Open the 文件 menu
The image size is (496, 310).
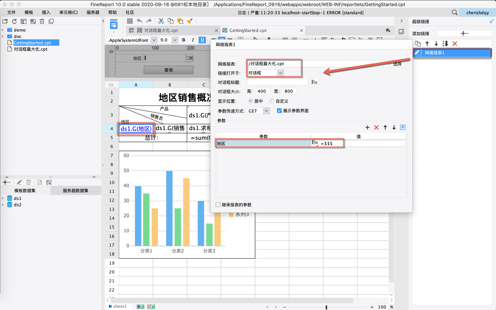point(11,12)
